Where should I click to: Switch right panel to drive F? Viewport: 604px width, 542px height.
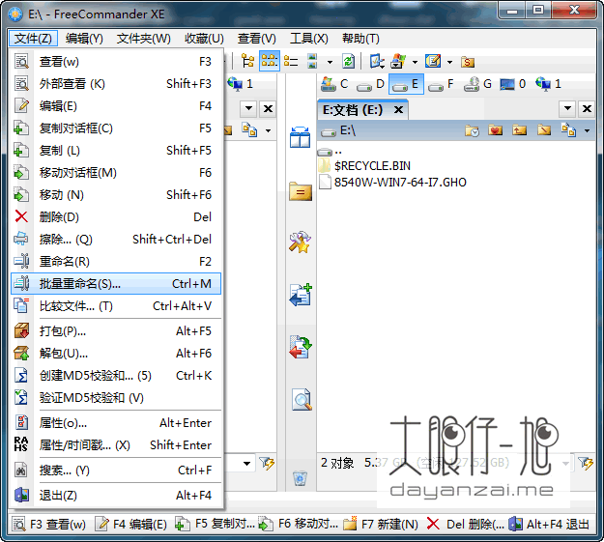[x=441, y=84]
